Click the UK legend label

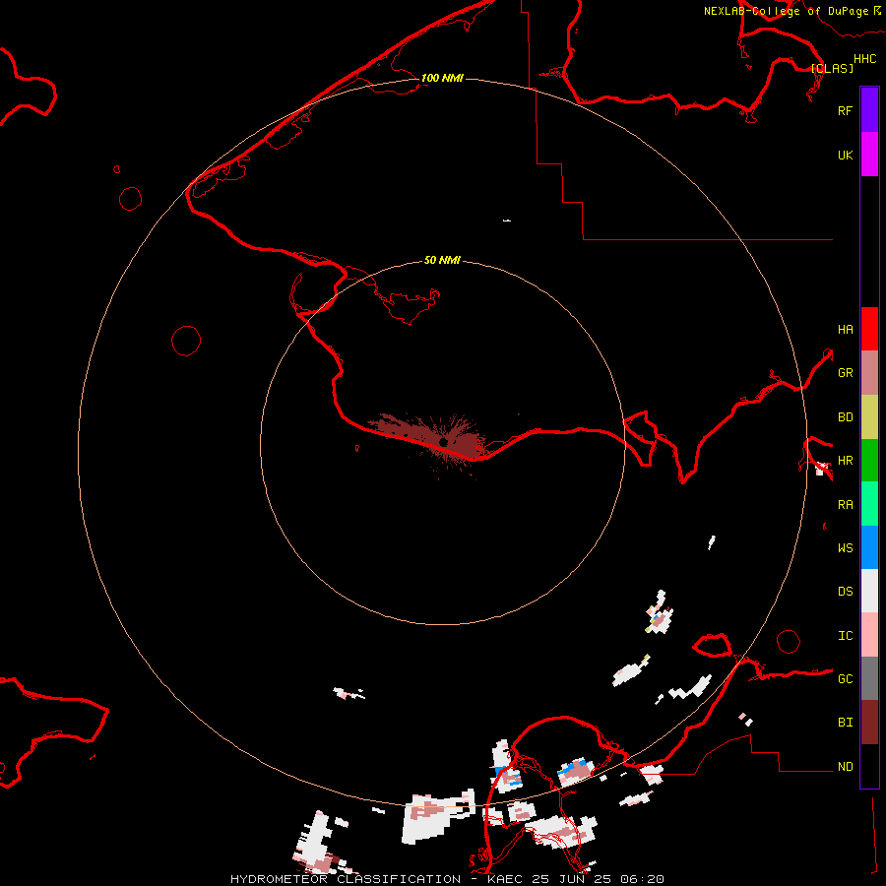click(x=845, y=155)
